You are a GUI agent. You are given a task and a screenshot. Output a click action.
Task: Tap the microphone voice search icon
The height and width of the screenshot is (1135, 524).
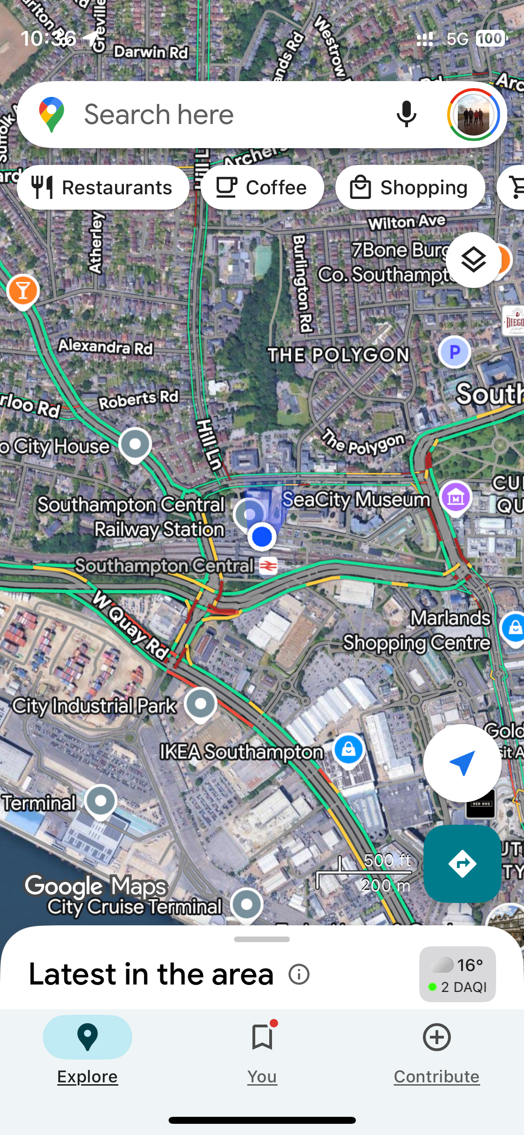[x=406, y=115]
